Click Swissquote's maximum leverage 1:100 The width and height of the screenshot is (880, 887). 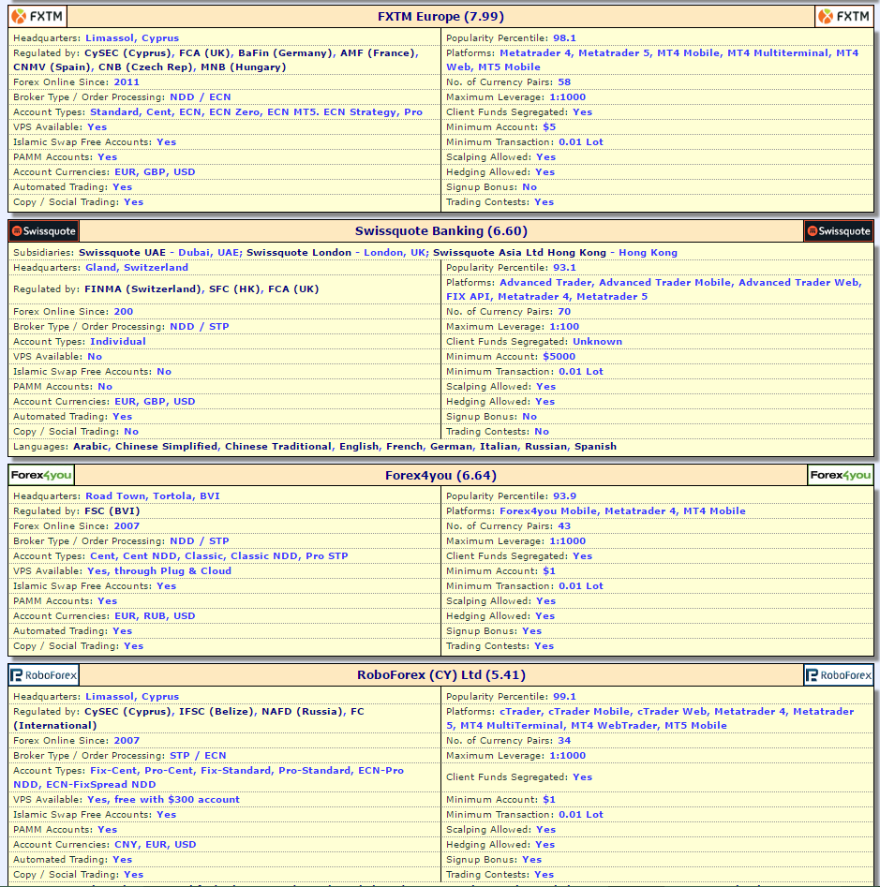564,326
